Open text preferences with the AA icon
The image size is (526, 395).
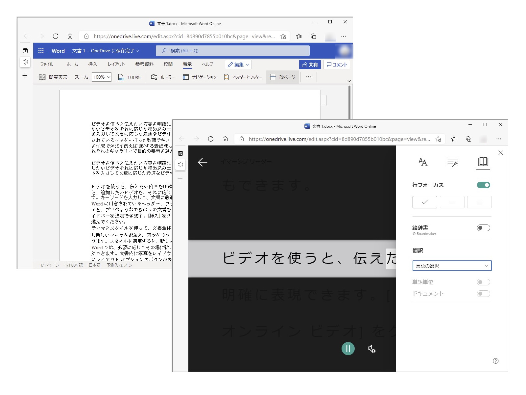click(x=423, y=162)
